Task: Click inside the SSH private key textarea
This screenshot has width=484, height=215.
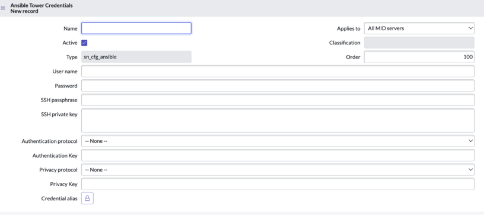Action: 278,120
